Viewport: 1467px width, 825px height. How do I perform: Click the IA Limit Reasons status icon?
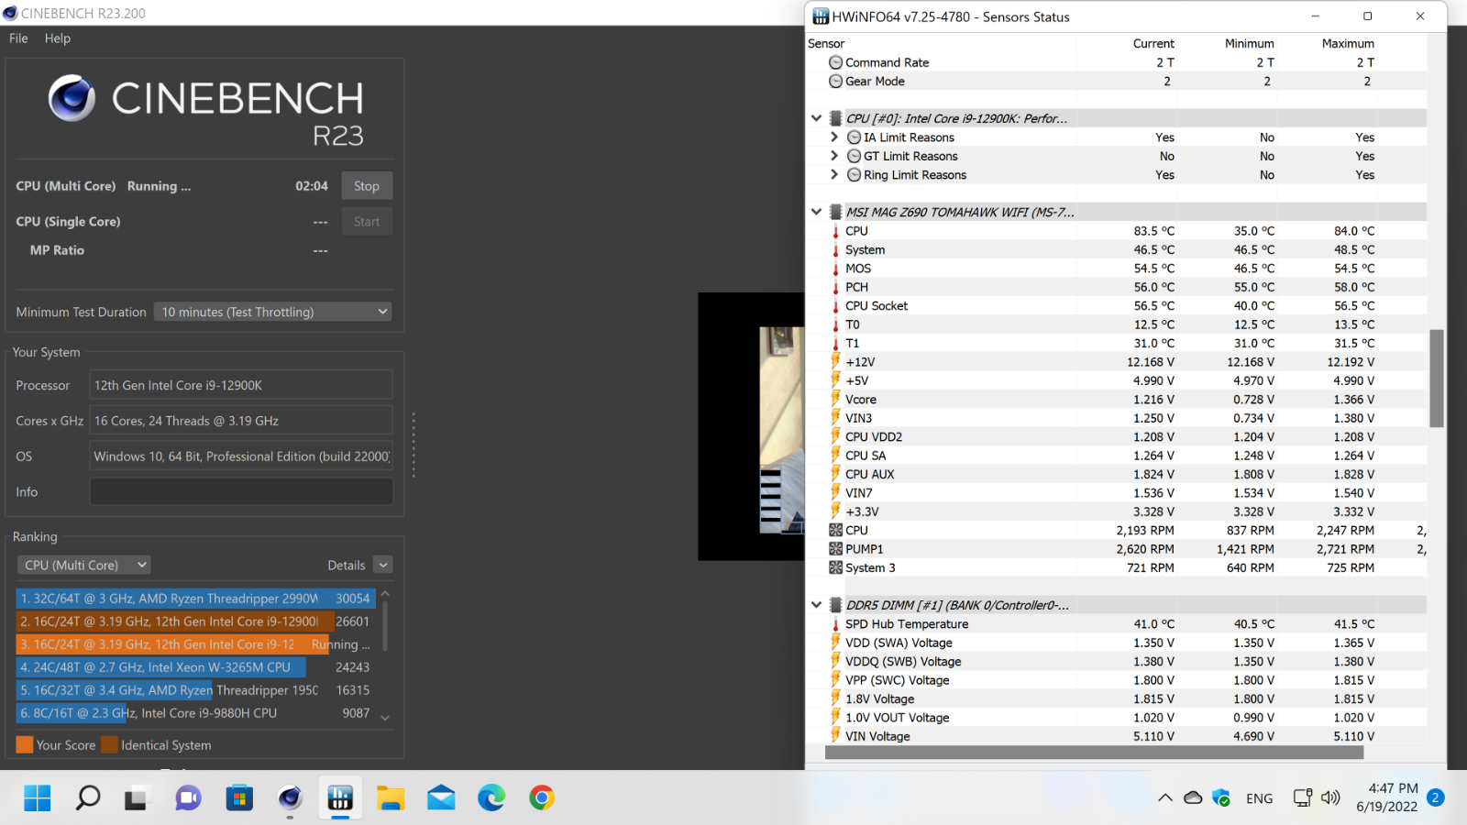854,137
